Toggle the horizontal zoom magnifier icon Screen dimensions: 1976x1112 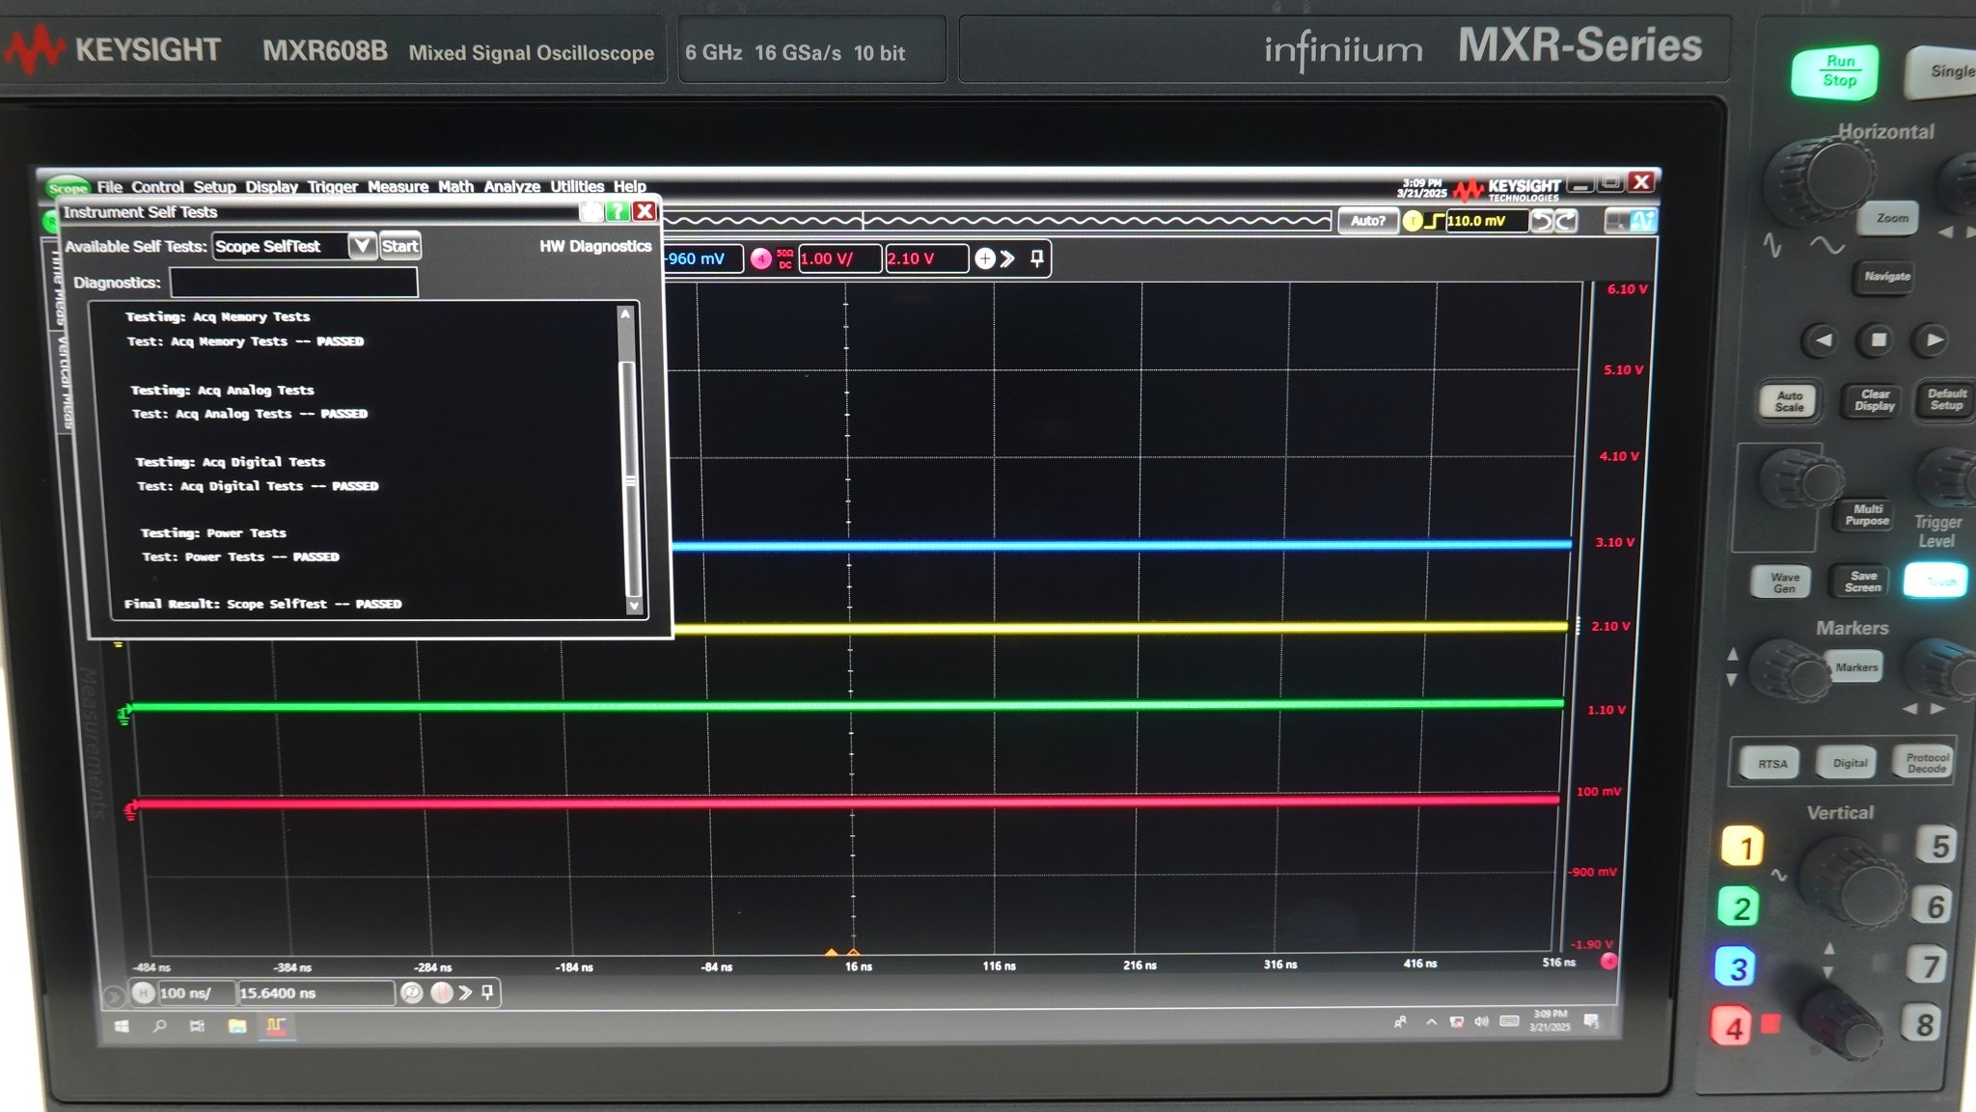412,992
